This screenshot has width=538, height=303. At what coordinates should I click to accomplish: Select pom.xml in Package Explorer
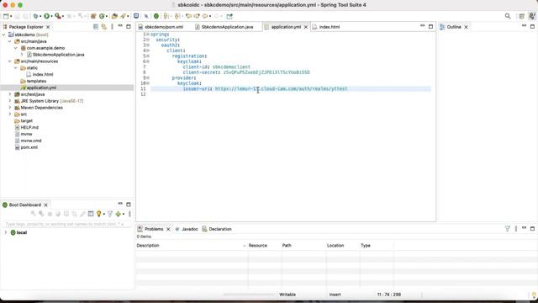[29, 147]
